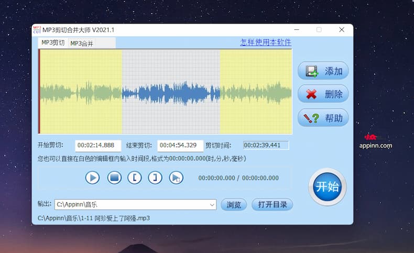Click the 浏览 (Browse) button
Viewport: 414px width, 253px height.
234,205
